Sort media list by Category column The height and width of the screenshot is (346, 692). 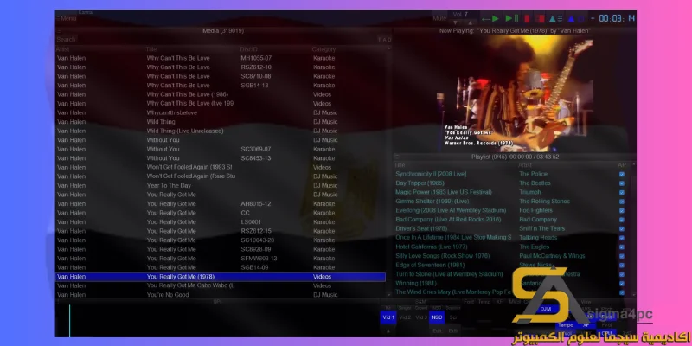tap(324, 49)
